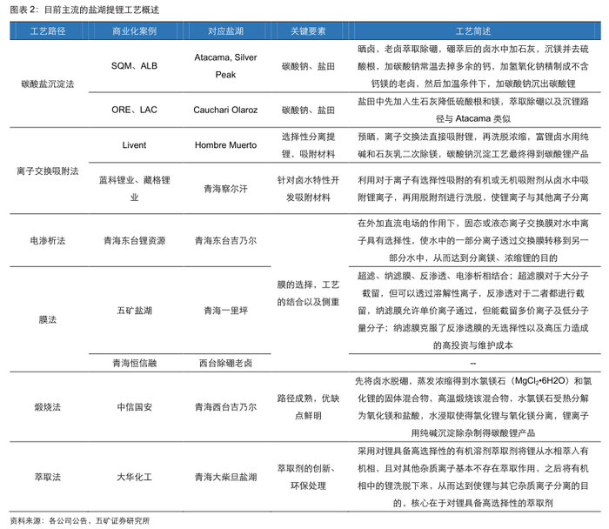Click the '西台除硼老卤' cell
Image resolution: width=609 pixels, height=529 pixels.
click(225, 363)
